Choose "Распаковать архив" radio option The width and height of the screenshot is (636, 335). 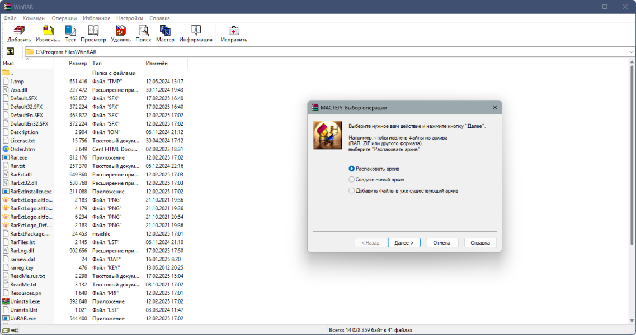click(x=351, y=169)
